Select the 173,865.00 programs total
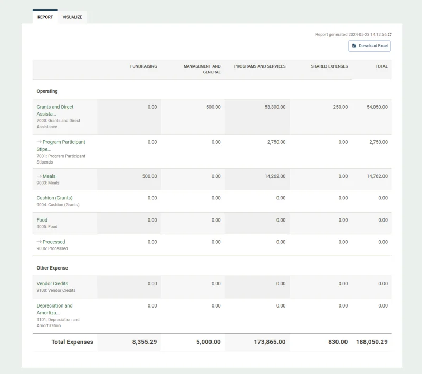422x374 pixels. [270, 342]
